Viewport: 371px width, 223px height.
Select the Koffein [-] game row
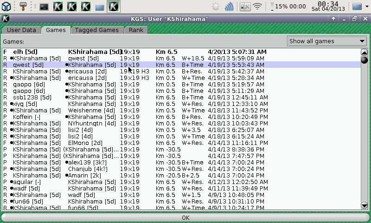[181, 117]
